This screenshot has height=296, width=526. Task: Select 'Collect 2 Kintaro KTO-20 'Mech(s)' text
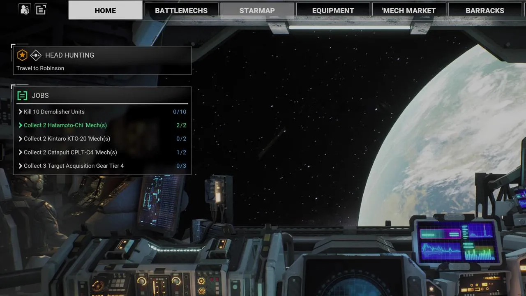click(x=67, y=139)
